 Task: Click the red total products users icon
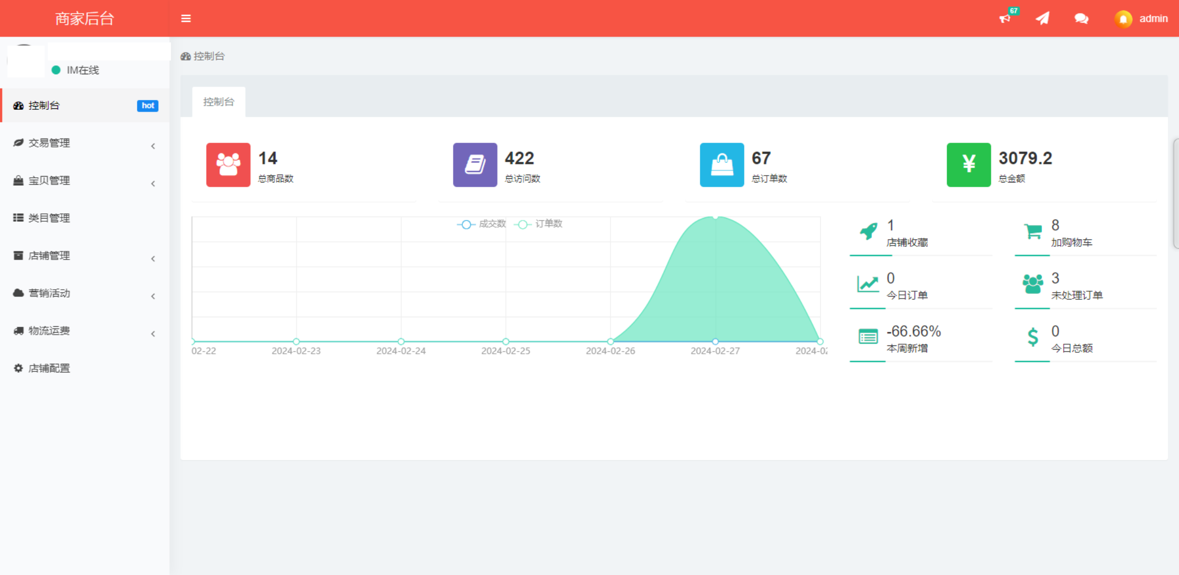coord(228,164)
